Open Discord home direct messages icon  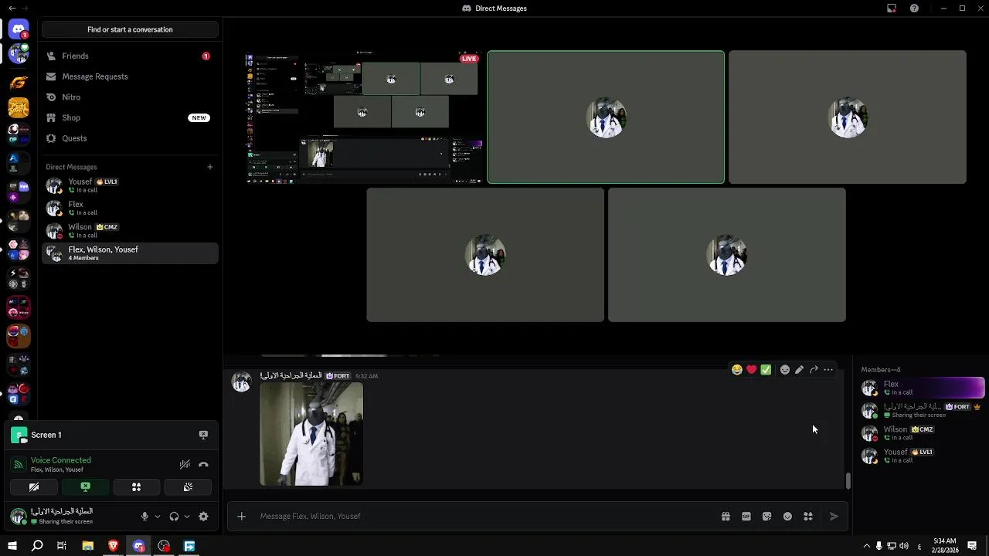(x=19, y=30)
